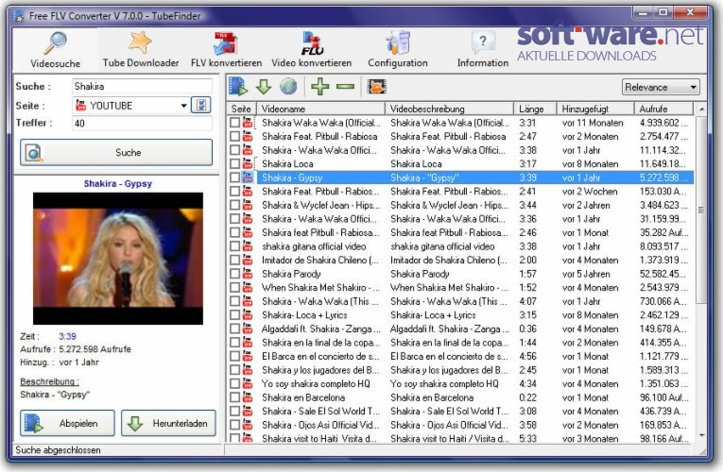Open the Configuration tab
Screen dimensions: 723x472
pyautogui.click(x=398, y=50)
